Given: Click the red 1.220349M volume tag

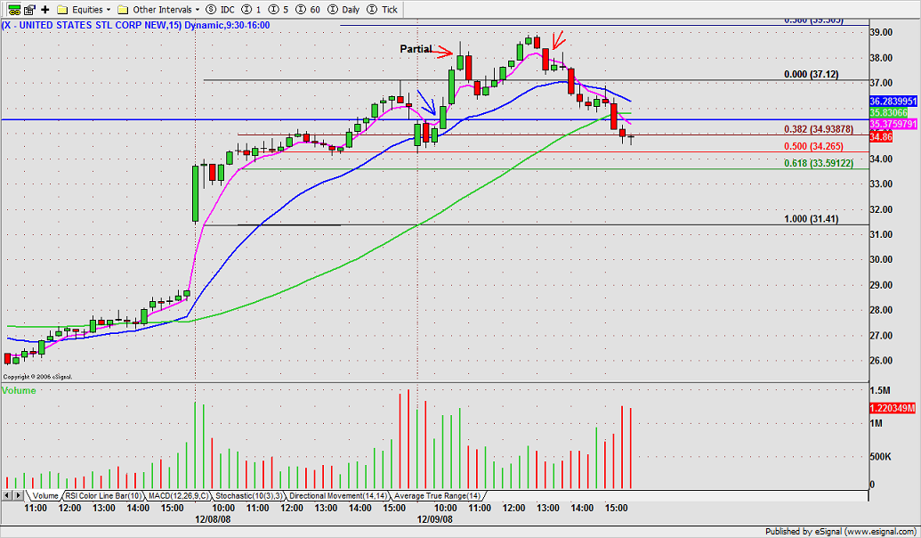Looking at the screenshot, I should coord(893,407).
